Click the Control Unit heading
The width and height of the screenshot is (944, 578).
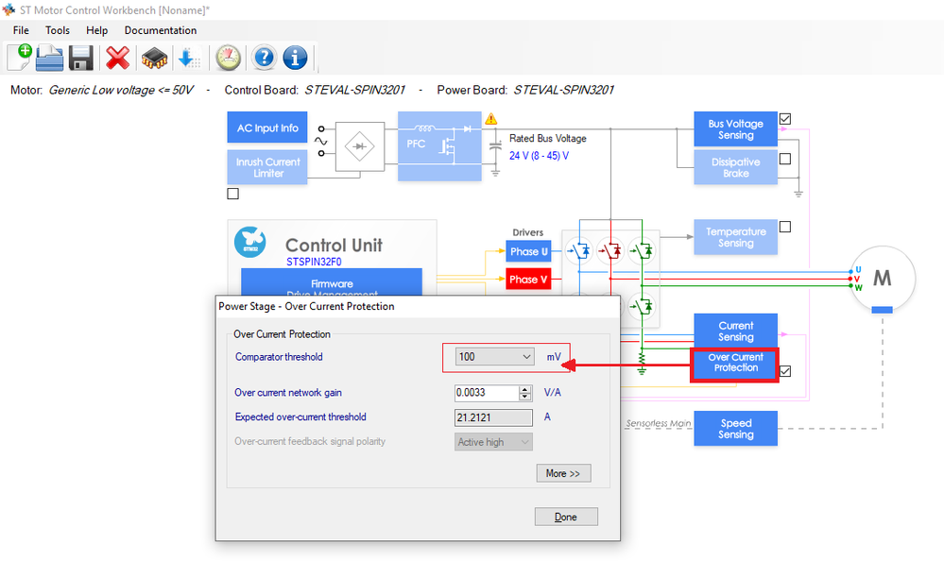[334, 245]
